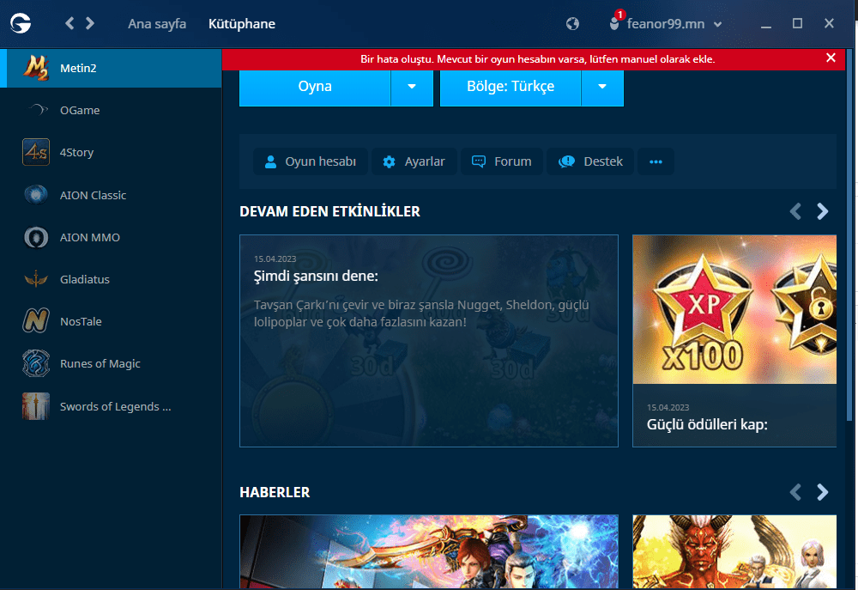Screen dimensions: 858x590
Task: Switch to the Ana sayfa tab
Action: pos(157,24)
